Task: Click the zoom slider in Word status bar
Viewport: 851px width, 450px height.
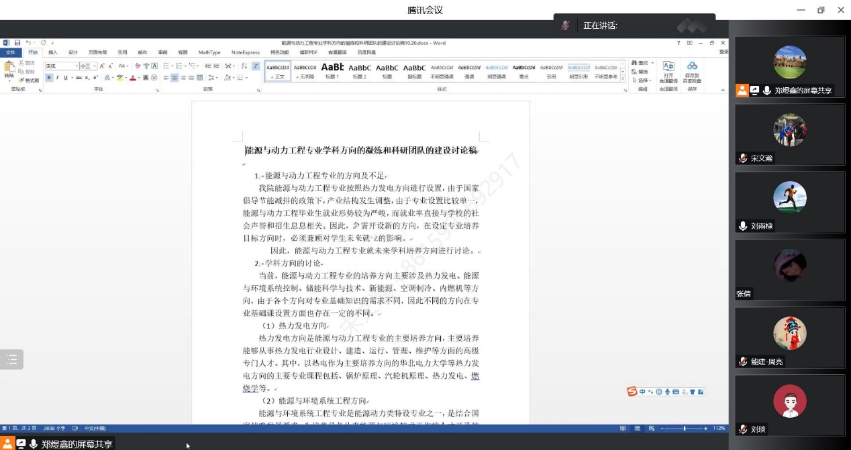Action: (684, 428)
